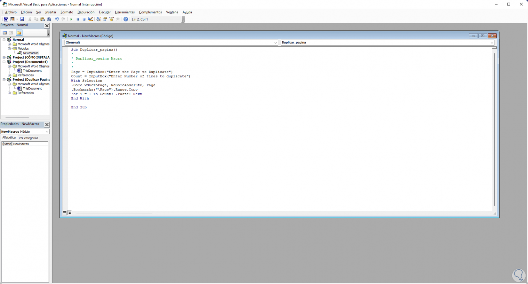Open the Project Explorer toolbar icon
Screen dimensions: 528x284
pyautogui.click(x=99, y=19)
